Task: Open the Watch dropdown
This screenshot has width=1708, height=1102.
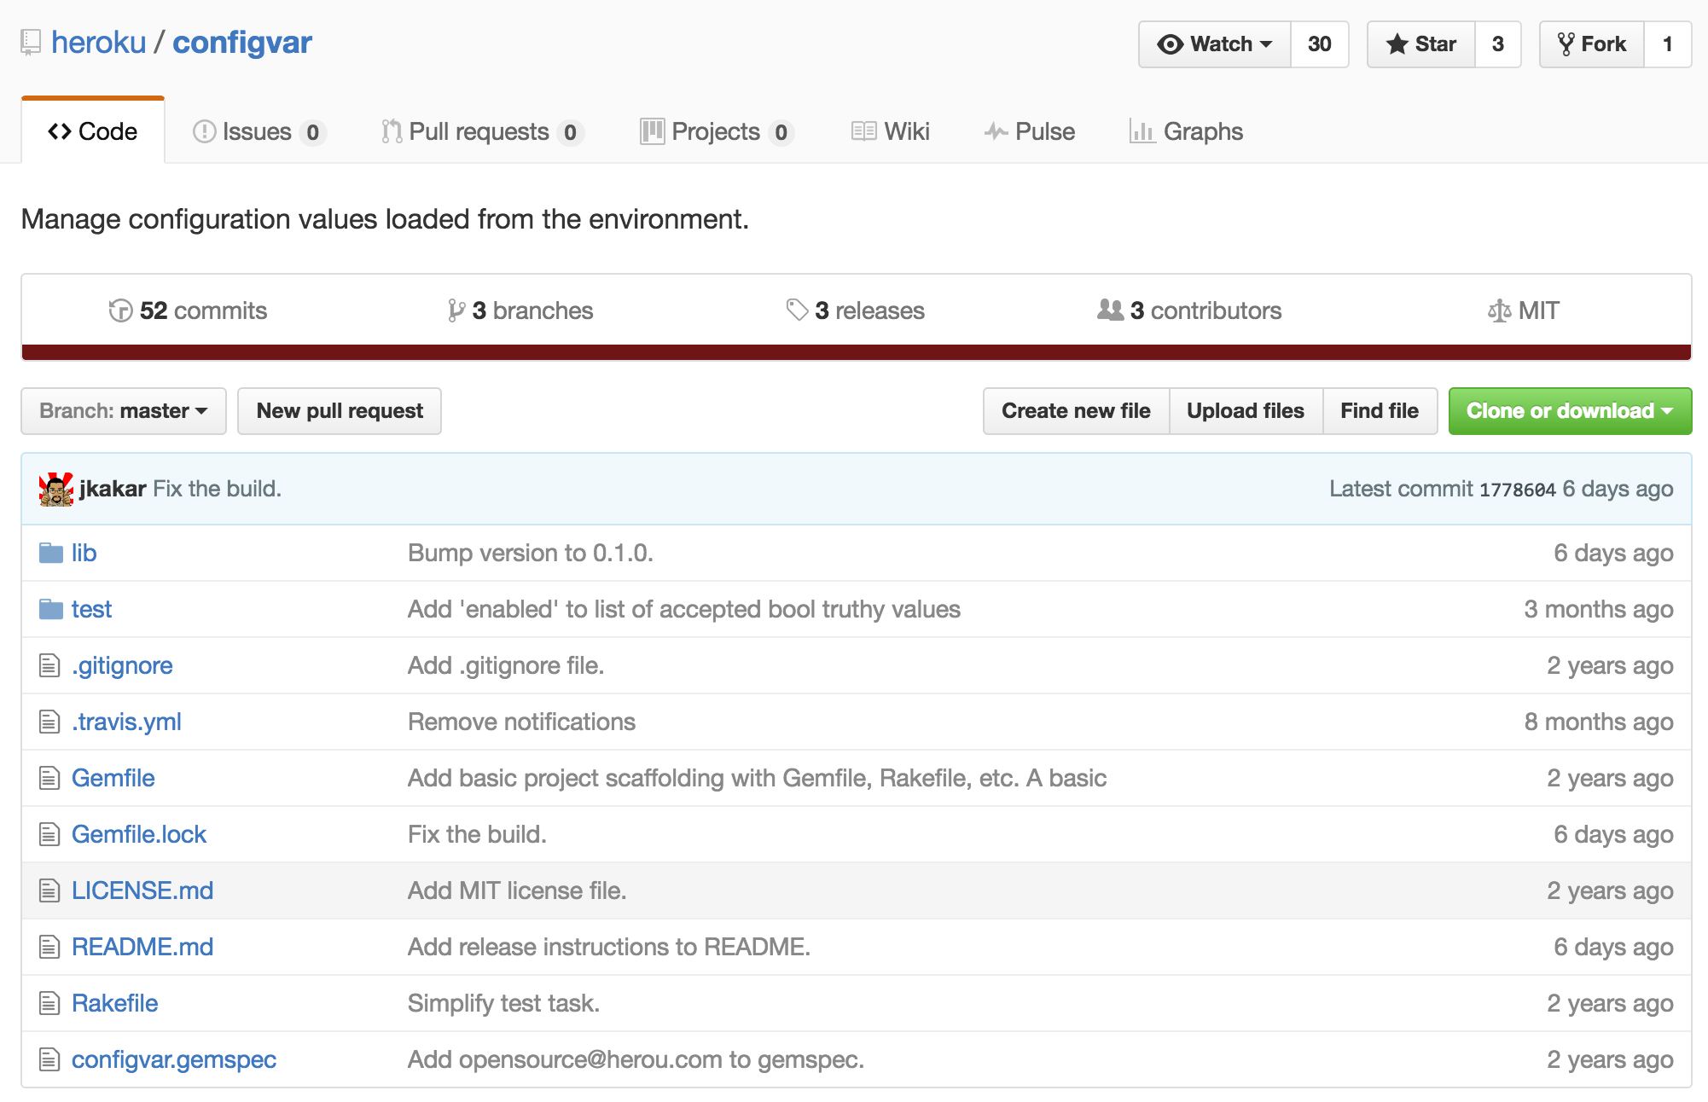Action: click(1214, 44)
